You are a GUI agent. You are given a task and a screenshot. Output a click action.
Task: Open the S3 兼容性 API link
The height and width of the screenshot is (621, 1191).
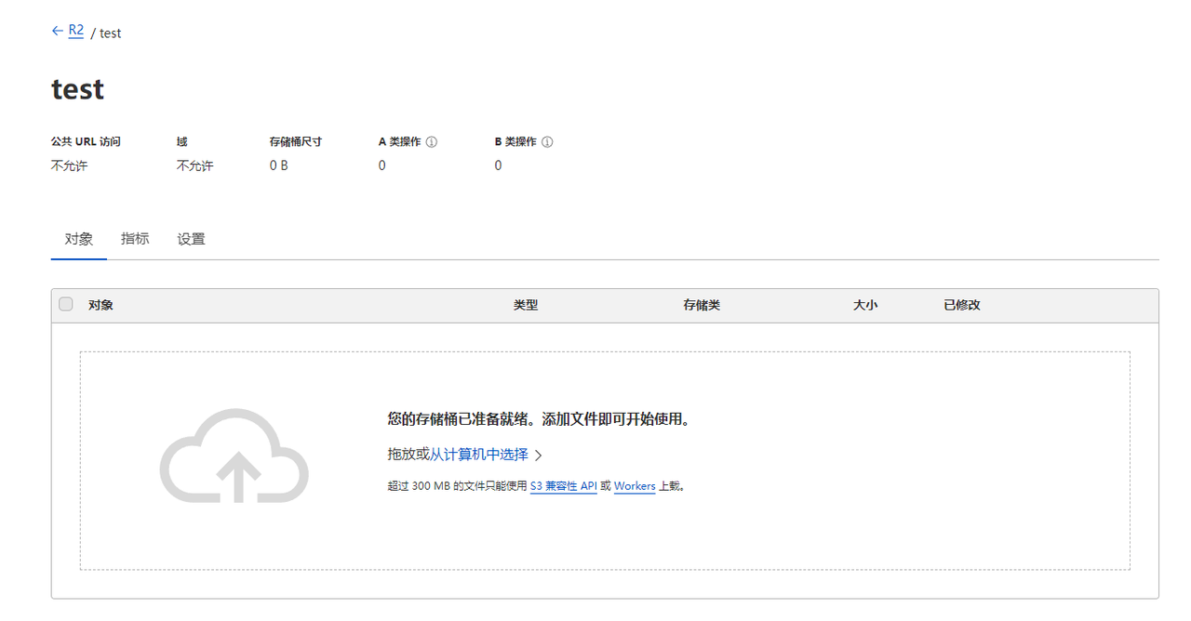563,485
